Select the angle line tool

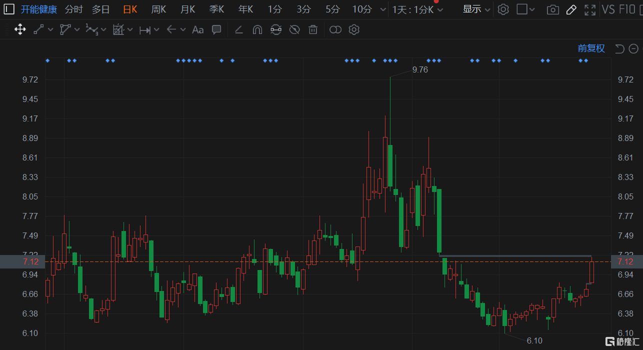pyautogui.click(x=238, y=30)
